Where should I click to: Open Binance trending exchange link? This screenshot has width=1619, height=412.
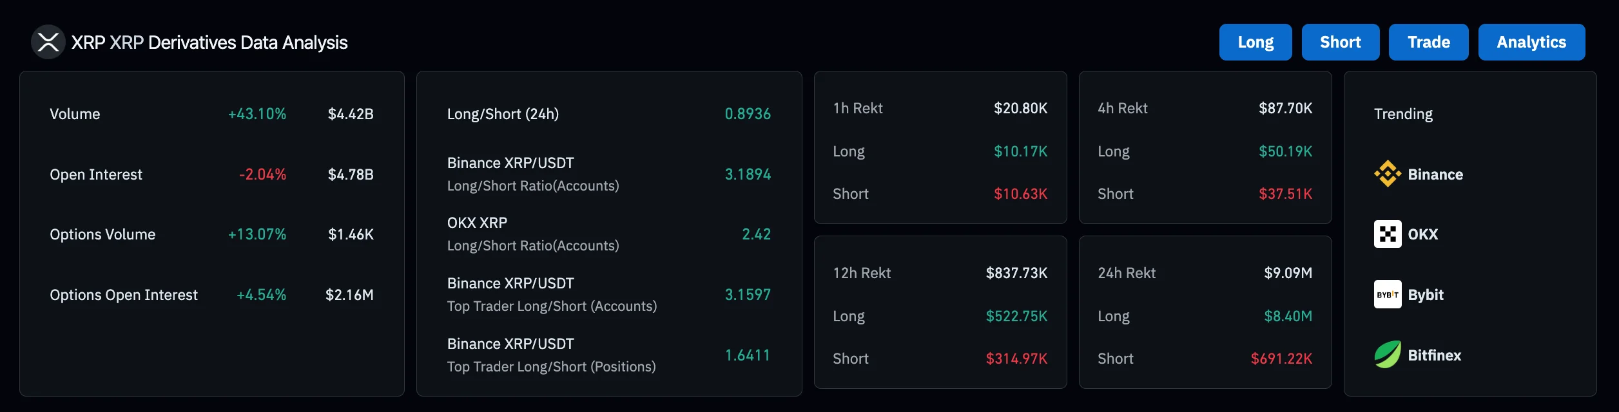pyautogui.click(x=1435, y=174)
